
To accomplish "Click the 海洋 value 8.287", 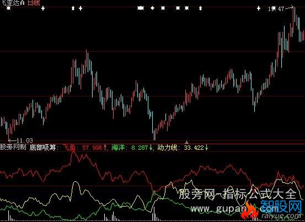I will [x=140, y=148].
